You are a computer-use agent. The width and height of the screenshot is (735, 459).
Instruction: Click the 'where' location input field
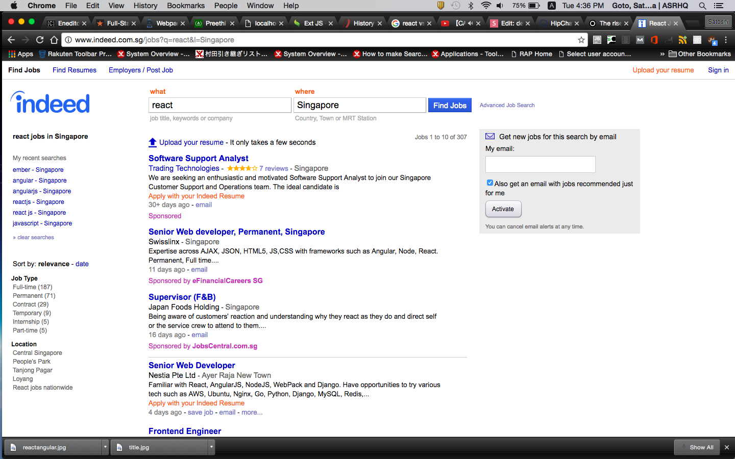click(360, 105)
